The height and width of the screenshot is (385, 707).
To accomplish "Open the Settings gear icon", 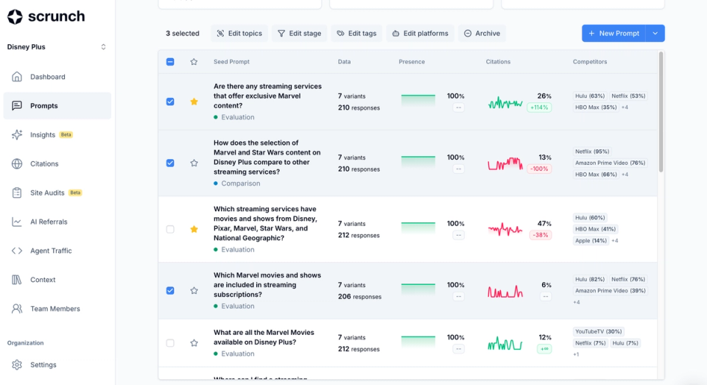I will [17, 364].
